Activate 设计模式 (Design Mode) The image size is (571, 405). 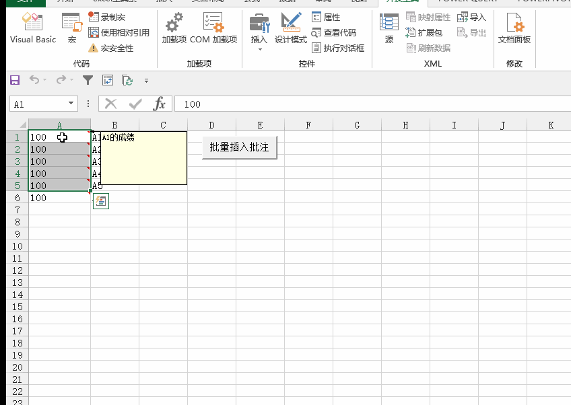pyautogui.click(x=291, y=27)
